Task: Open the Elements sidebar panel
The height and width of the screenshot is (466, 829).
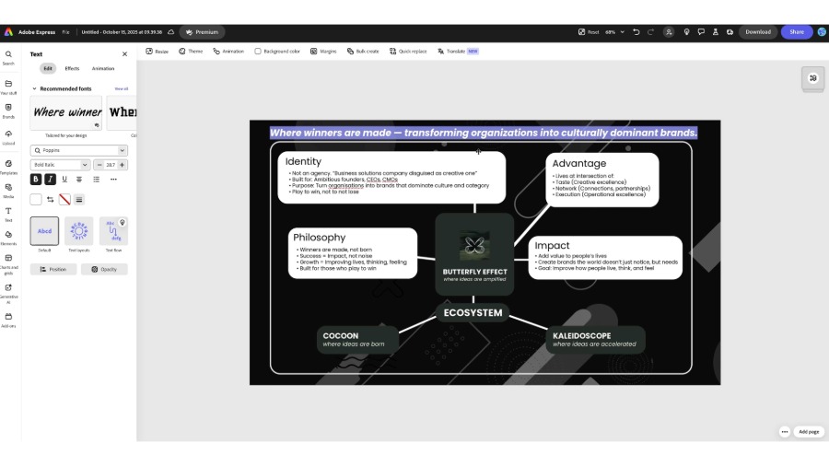Action: (8, 238)
